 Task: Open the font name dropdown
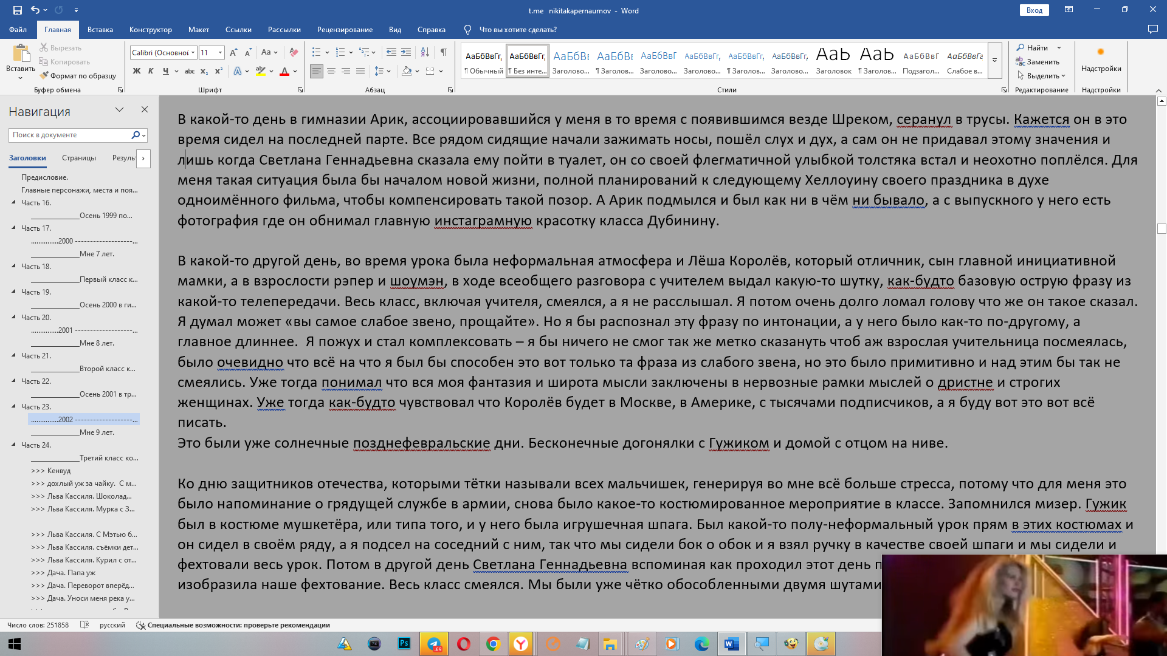(193, 53)
